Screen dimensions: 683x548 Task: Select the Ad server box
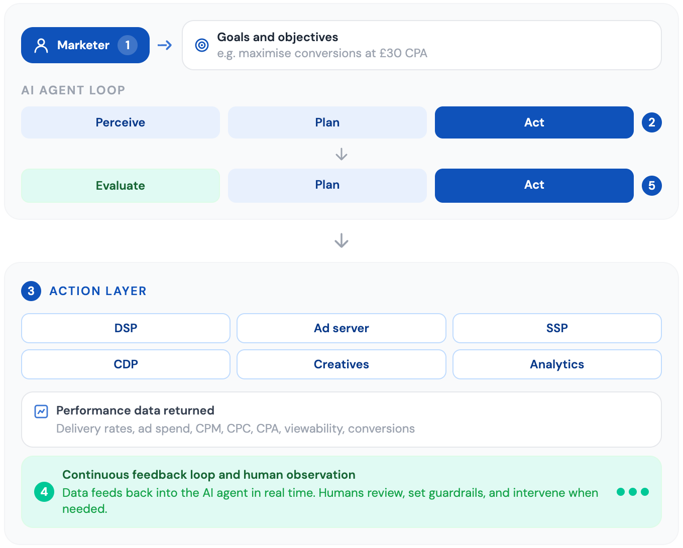click(x=341, y=328)
